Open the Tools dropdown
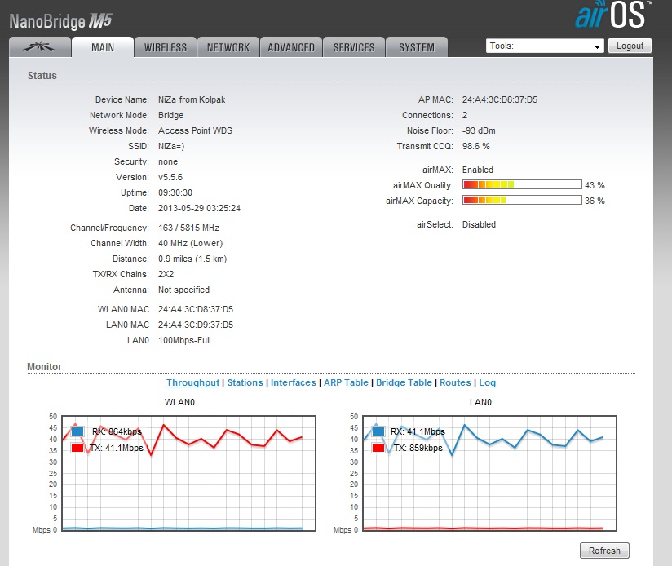 click(545, 46)
